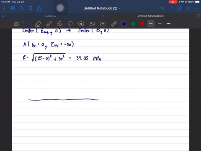Close the Notebook tab
The image size is (201, 151).
point(3,16)
